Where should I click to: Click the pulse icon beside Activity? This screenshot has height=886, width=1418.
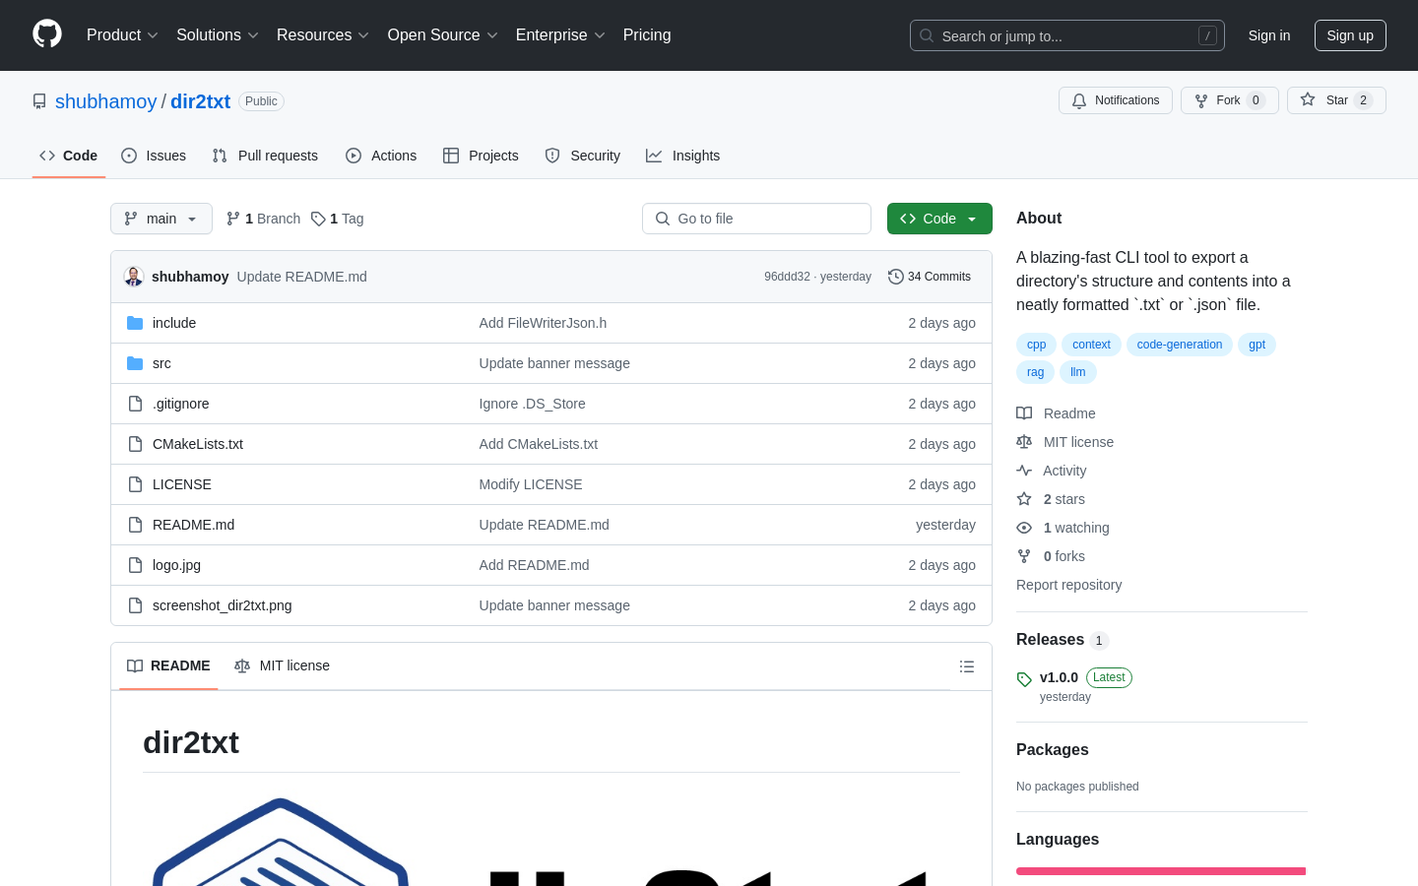pos(1024,471)
